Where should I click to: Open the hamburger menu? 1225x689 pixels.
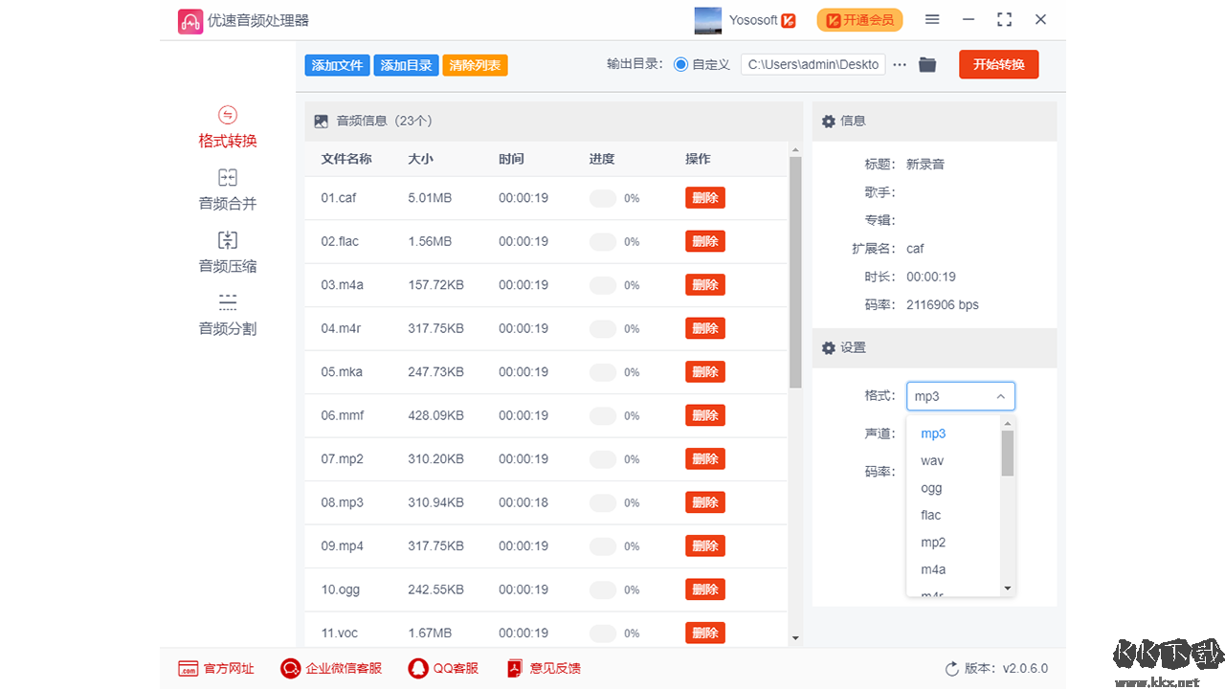tap(931, 19)
